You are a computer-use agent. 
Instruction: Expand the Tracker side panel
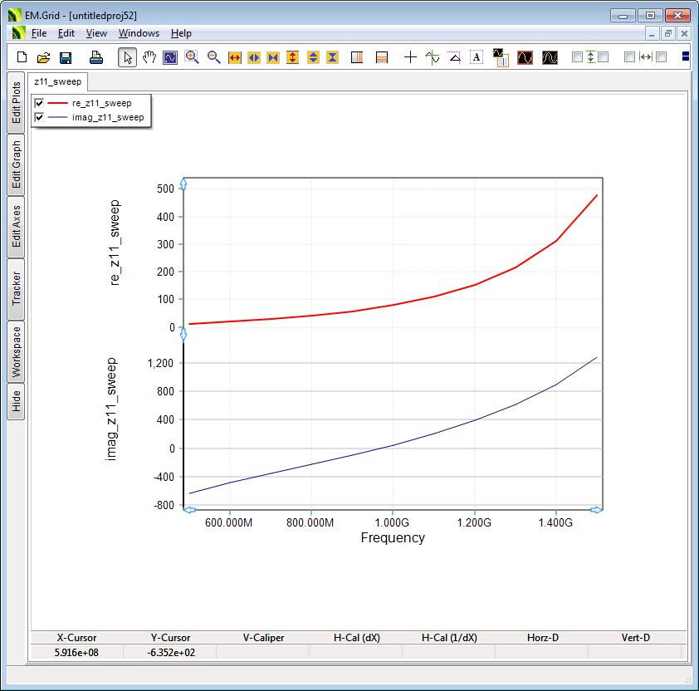[x=16, y=288]
